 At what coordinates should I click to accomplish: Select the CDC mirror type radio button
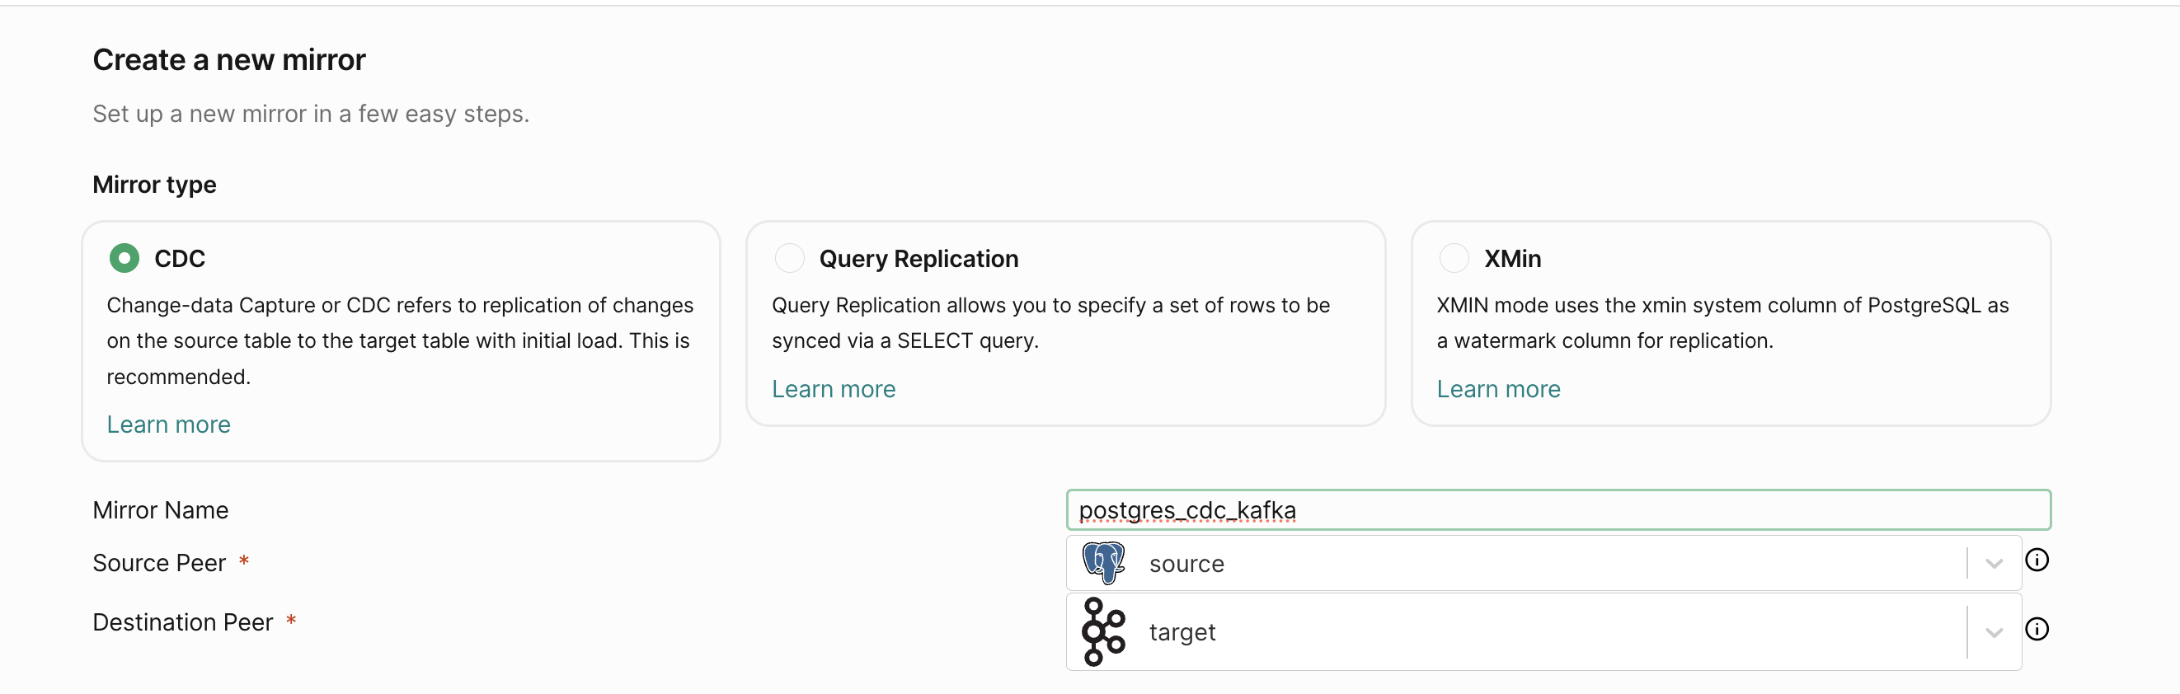pos(125,258)
